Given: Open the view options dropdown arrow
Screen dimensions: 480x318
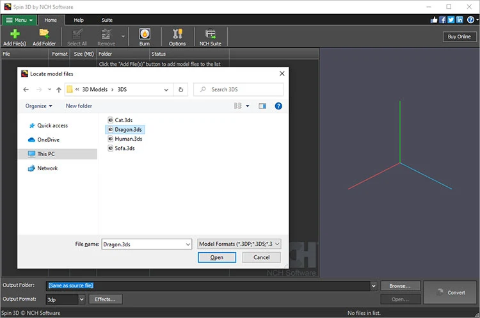Looking at the screenshot, I should (248, 106).
